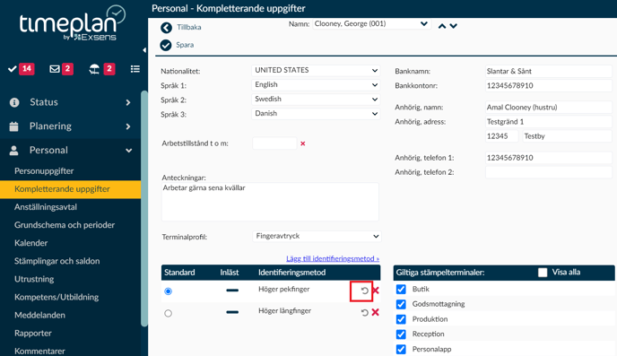Image resolution: width=617 pixels, height=356 pixels.
Task: Expand the Status menu section
Action: tap(127, 102)
